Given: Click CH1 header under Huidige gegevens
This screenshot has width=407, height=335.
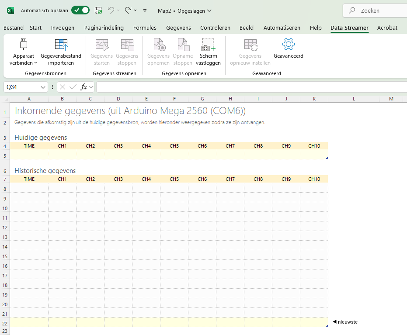Looking at the screenshot, I should click(62, 146).
